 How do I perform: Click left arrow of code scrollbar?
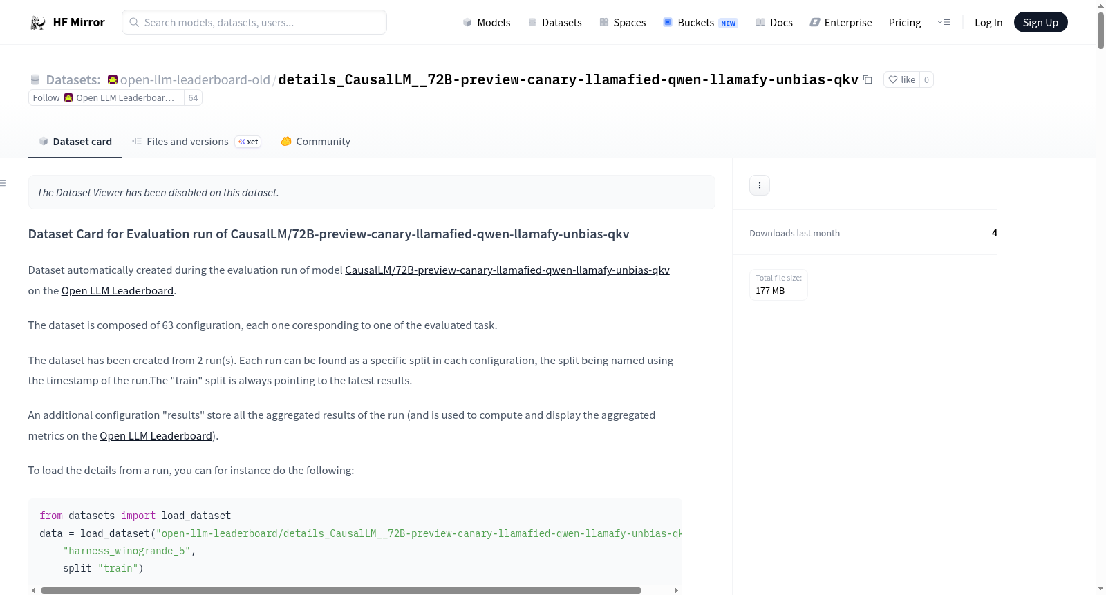(34, 590)
